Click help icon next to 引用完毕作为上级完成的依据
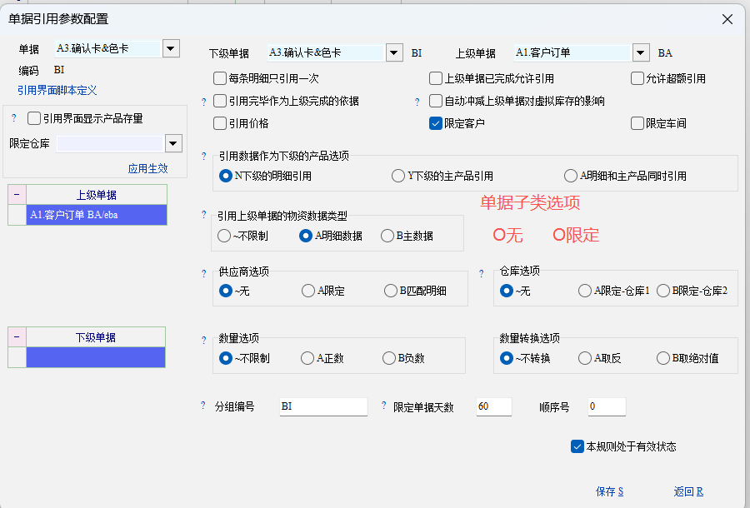The height and width of the screenshot is (508, 750). [204, 102]
